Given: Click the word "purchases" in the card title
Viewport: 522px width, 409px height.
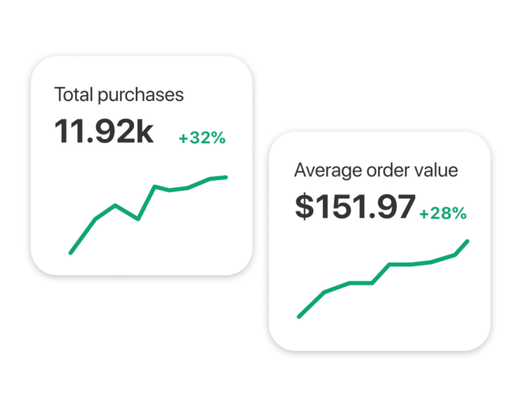Looking at the screenshot, I should point(140,95).
